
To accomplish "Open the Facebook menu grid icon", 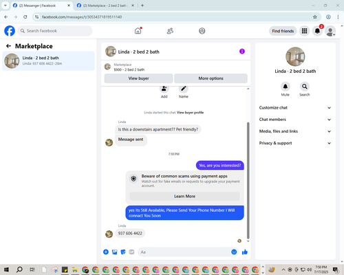I will coord(304,31).
